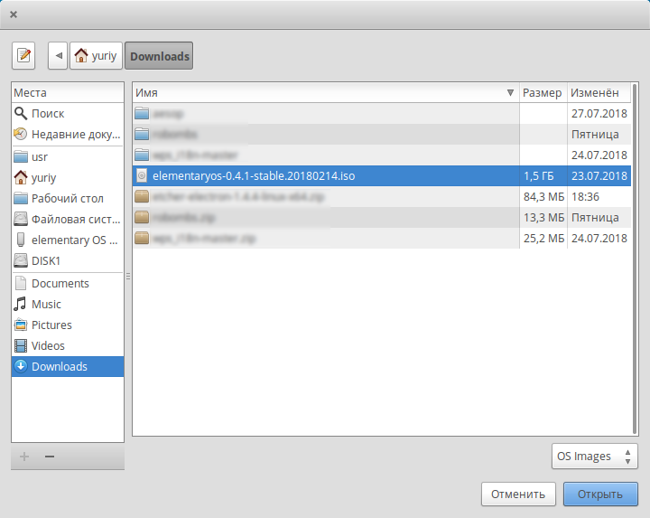The width and height of the screenshot is (650, 518).
Task: Select the Downloads path bar button
Action: (159, 56)
